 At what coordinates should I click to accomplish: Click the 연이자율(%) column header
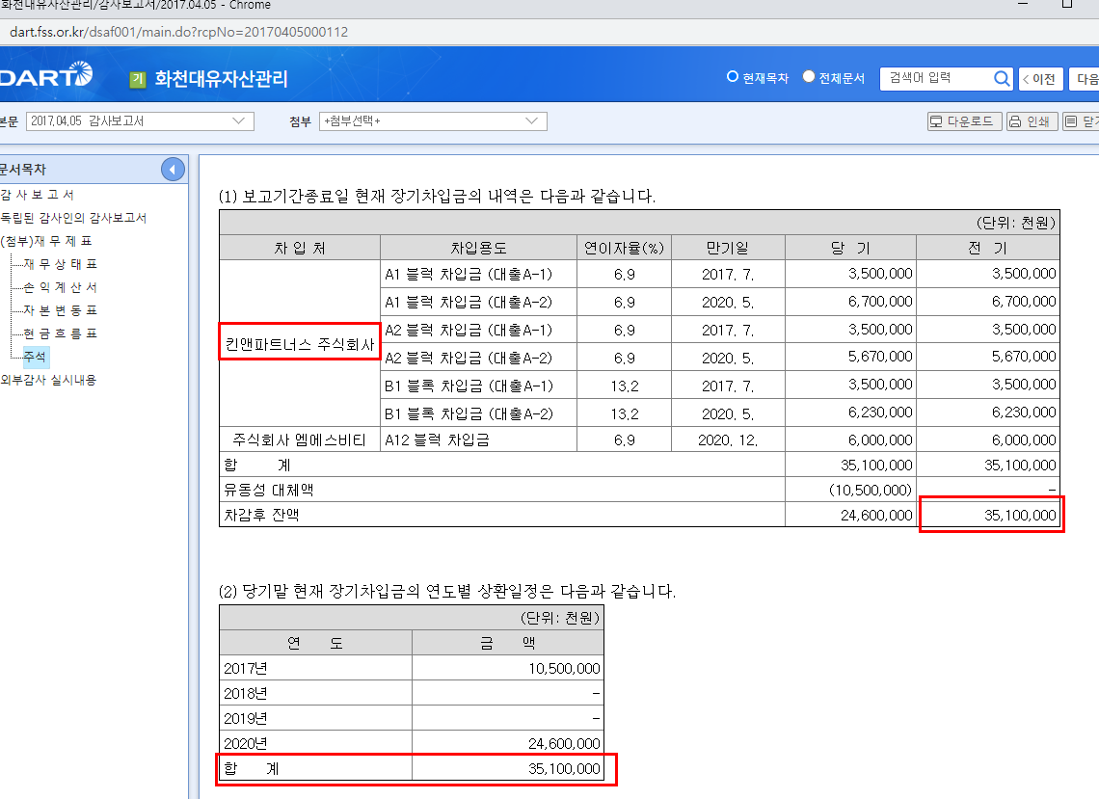click(x=624, y=248)
